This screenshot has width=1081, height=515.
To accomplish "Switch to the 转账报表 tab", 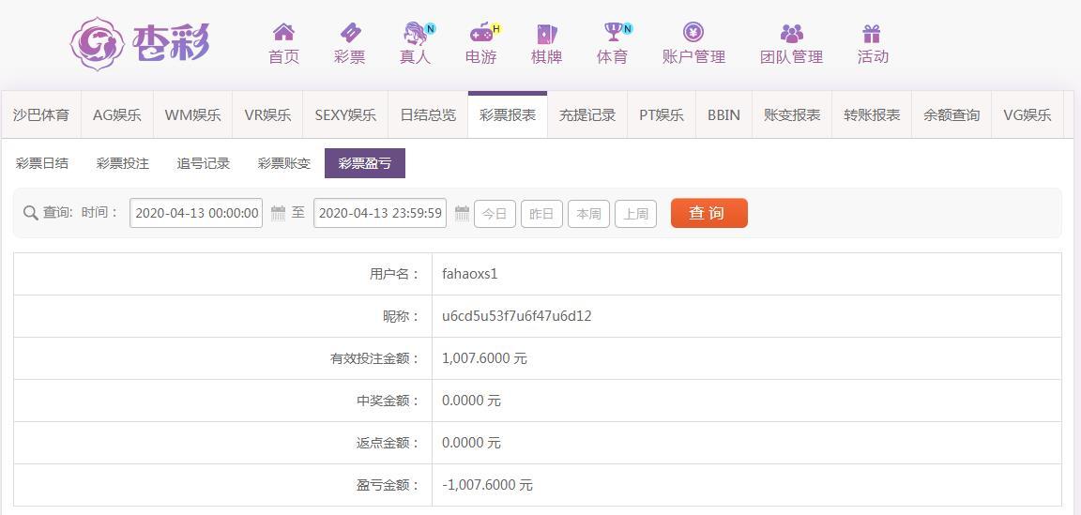I will pos(872,115).
